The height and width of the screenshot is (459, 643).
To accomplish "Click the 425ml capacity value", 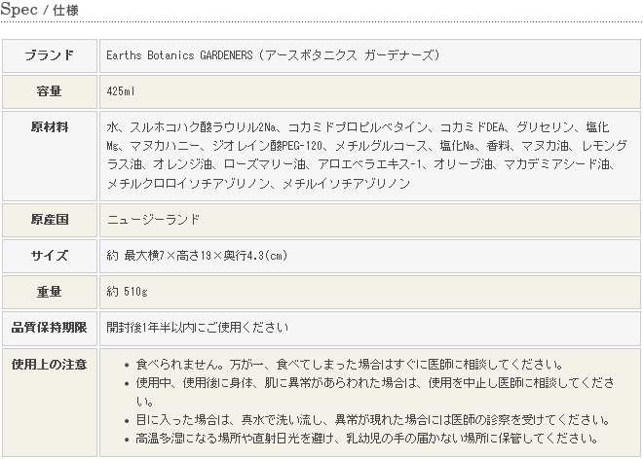I will click(122, 90).
